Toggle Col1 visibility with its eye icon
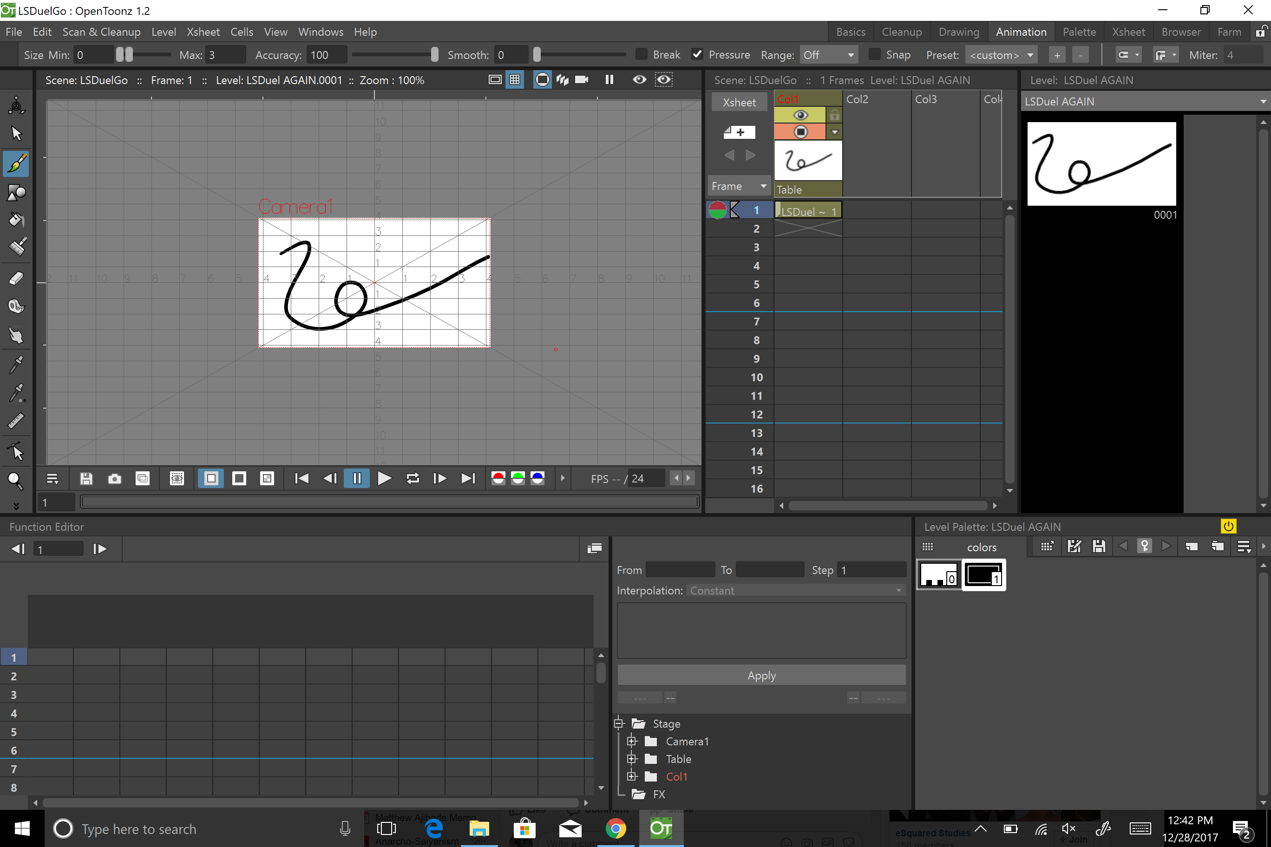1271x847 pixels. 800,115
